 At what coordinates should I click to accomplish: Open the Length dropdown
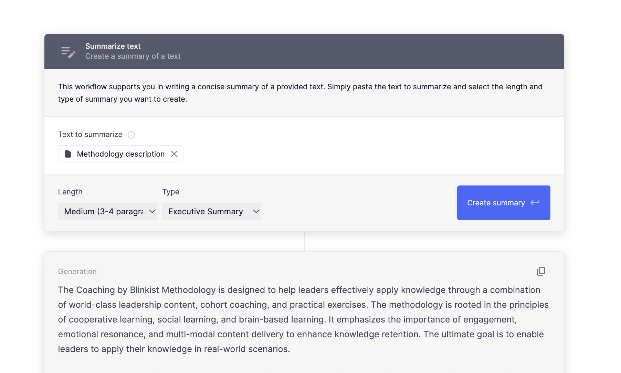107,211
